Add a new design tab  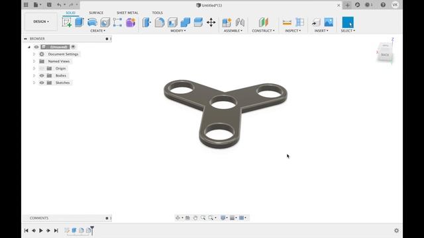(x=347, y=5)
